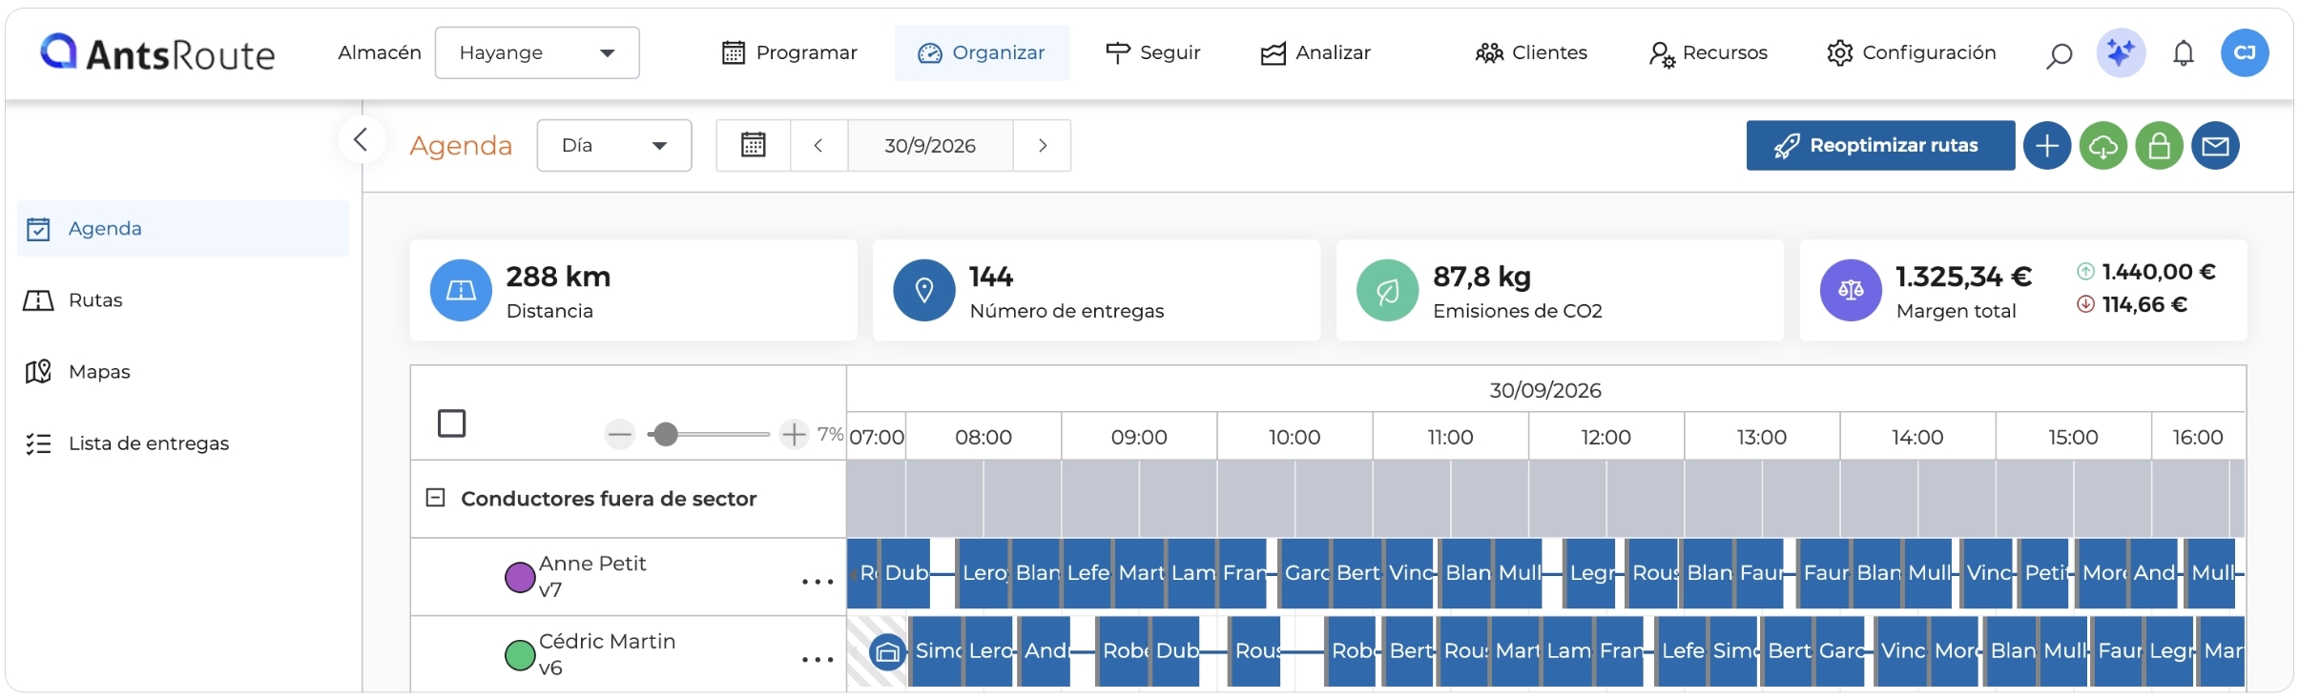Open the AI sparkle assistant icon
Screen dimensions: 2299x700
2121,52
